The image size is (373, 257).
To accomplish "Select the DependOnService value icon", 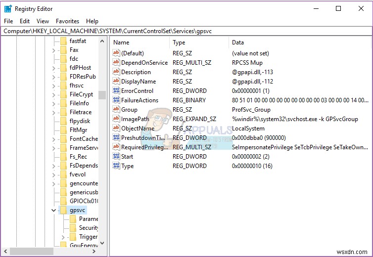I will pyautogui.click(x=116, y=62).
